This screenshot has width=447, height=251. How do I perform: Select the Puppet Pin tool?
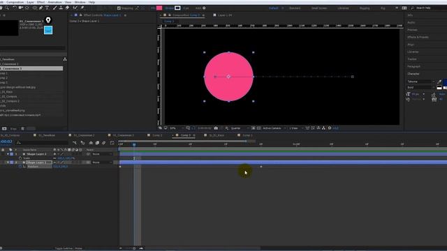(82, 8)
